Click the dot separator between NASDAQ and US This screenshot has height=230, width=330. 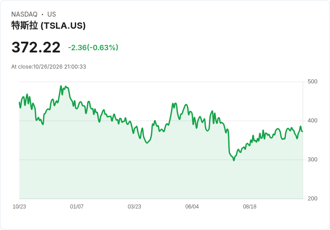pos(43,14)
